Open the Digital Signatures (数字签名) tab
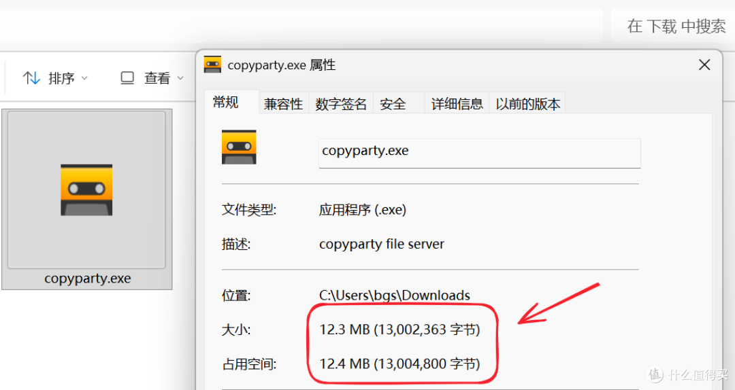Image resolution: width=735 pixels, height=390 pixels. click(x=341, y=104)
